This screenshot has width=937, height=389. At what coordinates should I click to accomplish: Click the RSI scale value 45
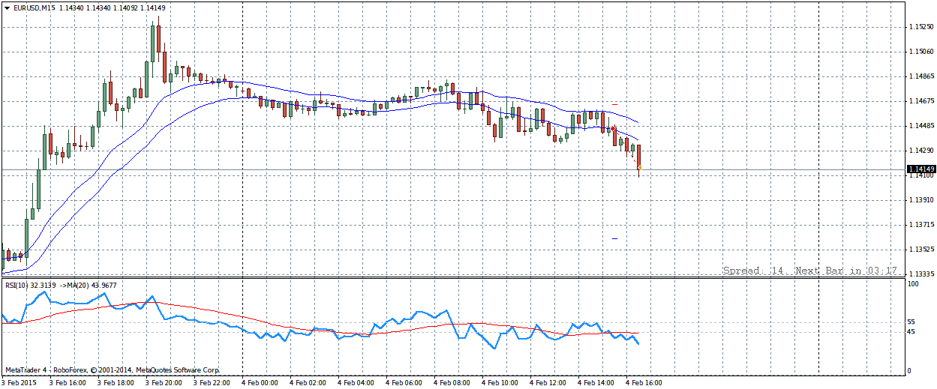pos(911,331)
